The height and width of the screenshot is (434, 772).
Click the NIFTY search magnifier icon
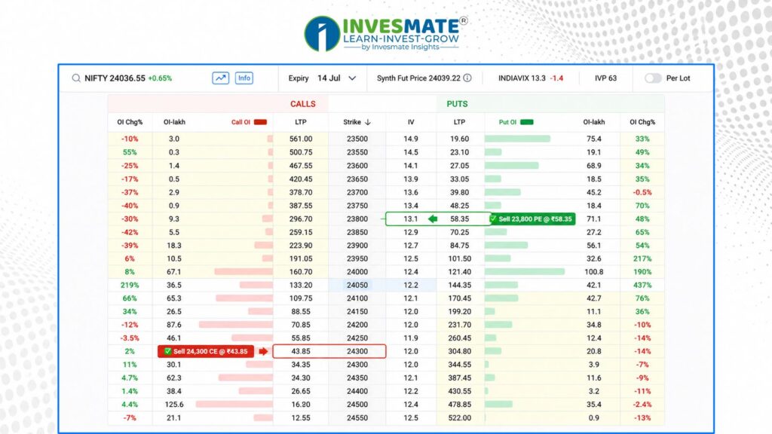[76, 78]
